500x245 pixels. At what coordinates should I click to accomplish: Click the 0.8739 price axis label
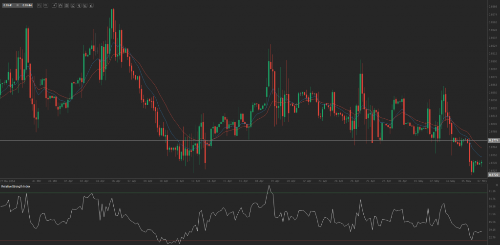[x=493, y=163]
